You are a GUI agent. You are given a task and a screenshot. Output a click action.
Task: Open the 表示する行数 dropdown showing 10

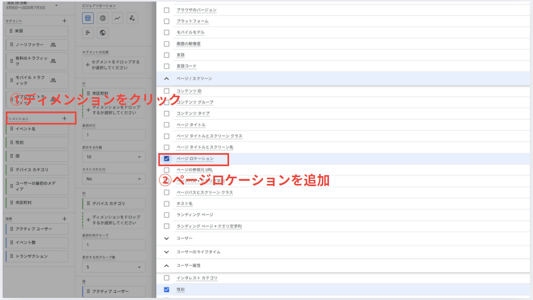114,157
